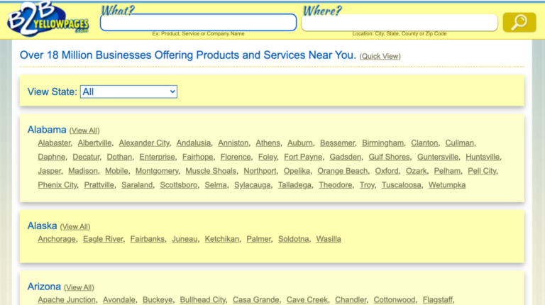Viewport: 545px width, 305px height.
Task: Open the Fairbanks city link
Action: pyautogui.click(x=148, y=239)
